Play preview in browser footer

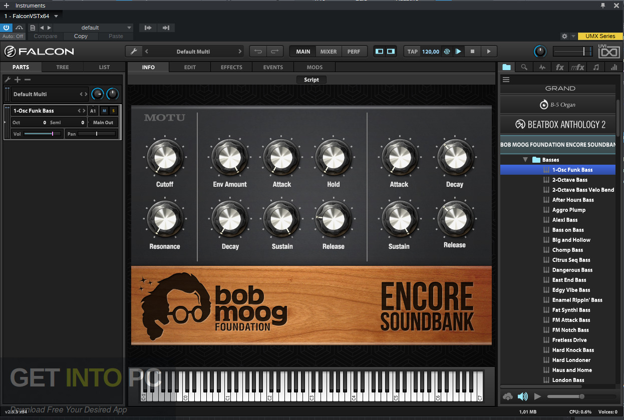coord(537,396)
